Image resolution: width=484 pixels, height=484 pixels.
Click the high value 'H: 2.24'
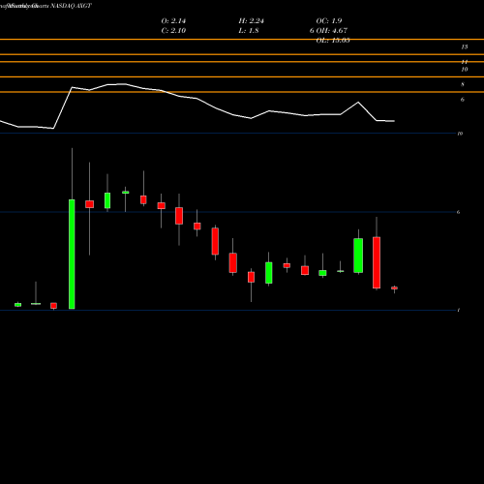click(251, 21)
